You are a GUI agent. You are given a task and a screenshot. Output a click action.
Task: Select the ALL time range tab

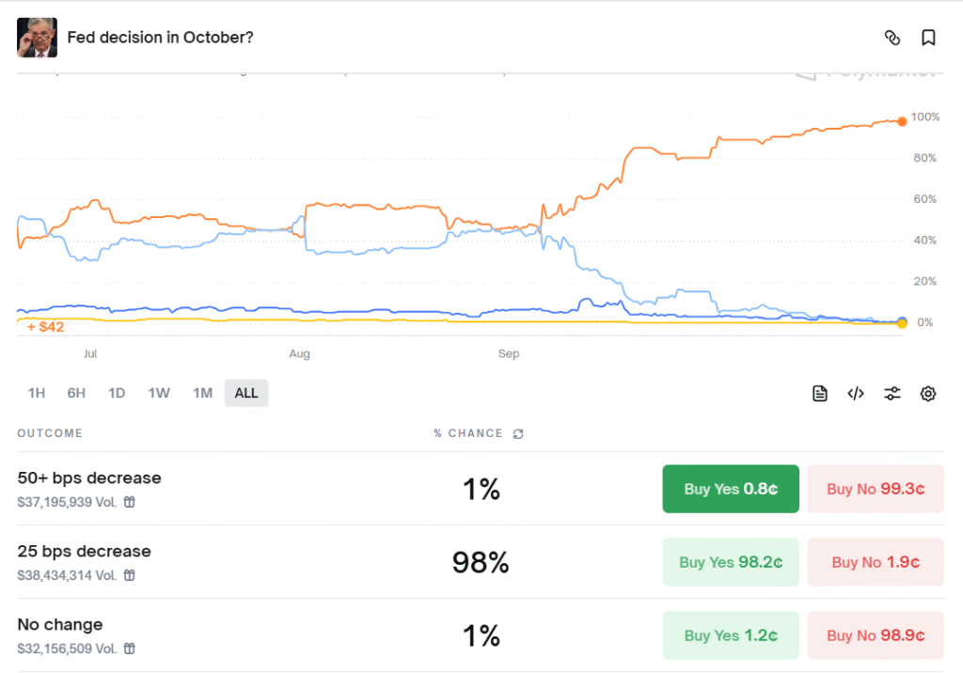pos(245,393)
